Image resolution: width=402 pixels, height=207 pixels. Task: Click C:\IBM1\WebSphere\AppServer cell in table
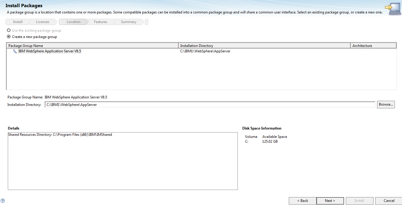point(205,51)
